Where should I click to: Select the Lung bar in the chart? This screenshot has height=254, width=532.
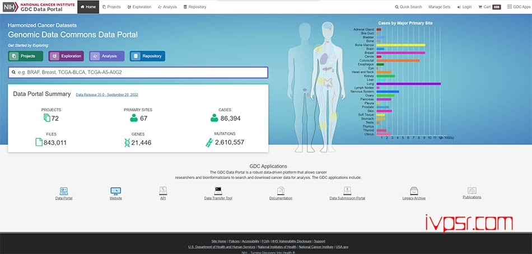tap(408, 84)
